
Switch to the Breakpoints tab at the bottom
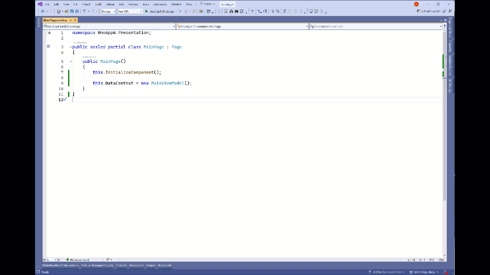(136, 265)
